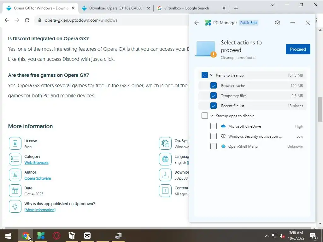Click the lightbulb Why published icon
The width and height of the screenshot is (323, 242).
click(15, 206)
